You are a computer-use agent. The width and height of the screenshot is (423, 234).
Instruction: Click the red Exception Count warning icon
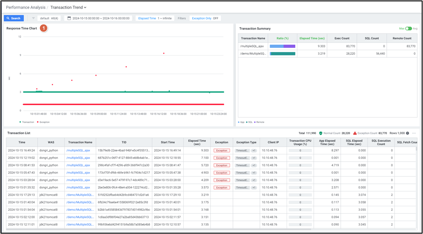tap(355, 133)
